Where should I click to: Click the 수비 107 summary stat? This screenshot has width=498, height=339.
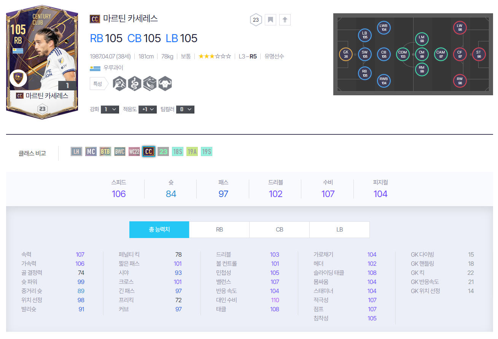coord(328,189)
